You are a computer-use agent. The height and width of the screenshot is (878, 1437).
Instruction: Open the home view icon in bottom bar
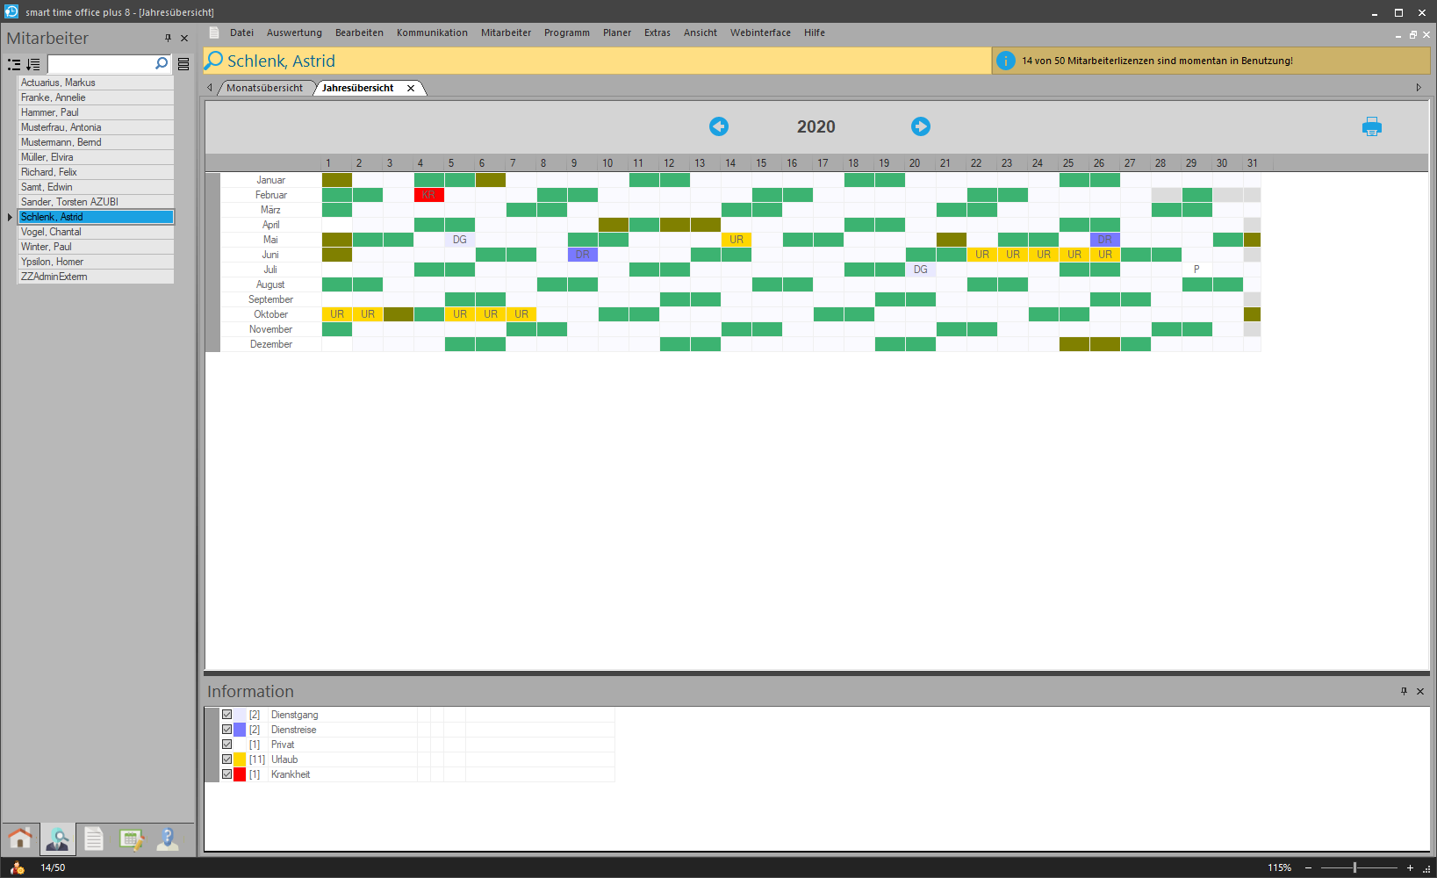click(20, 839)
